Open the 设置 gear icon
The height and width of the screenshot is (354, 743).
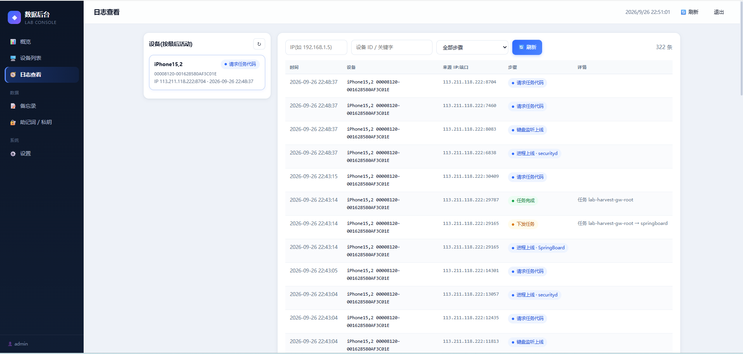[13, 153]
